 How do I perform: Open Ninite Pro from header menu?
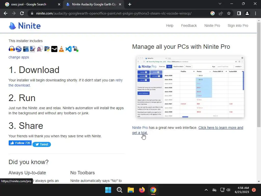point(212,26)
